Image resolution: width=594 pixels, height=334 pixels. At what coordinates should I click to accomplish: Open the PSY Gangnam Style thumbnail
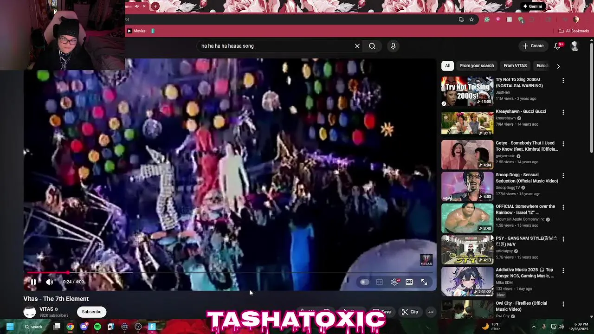(467, 250)
